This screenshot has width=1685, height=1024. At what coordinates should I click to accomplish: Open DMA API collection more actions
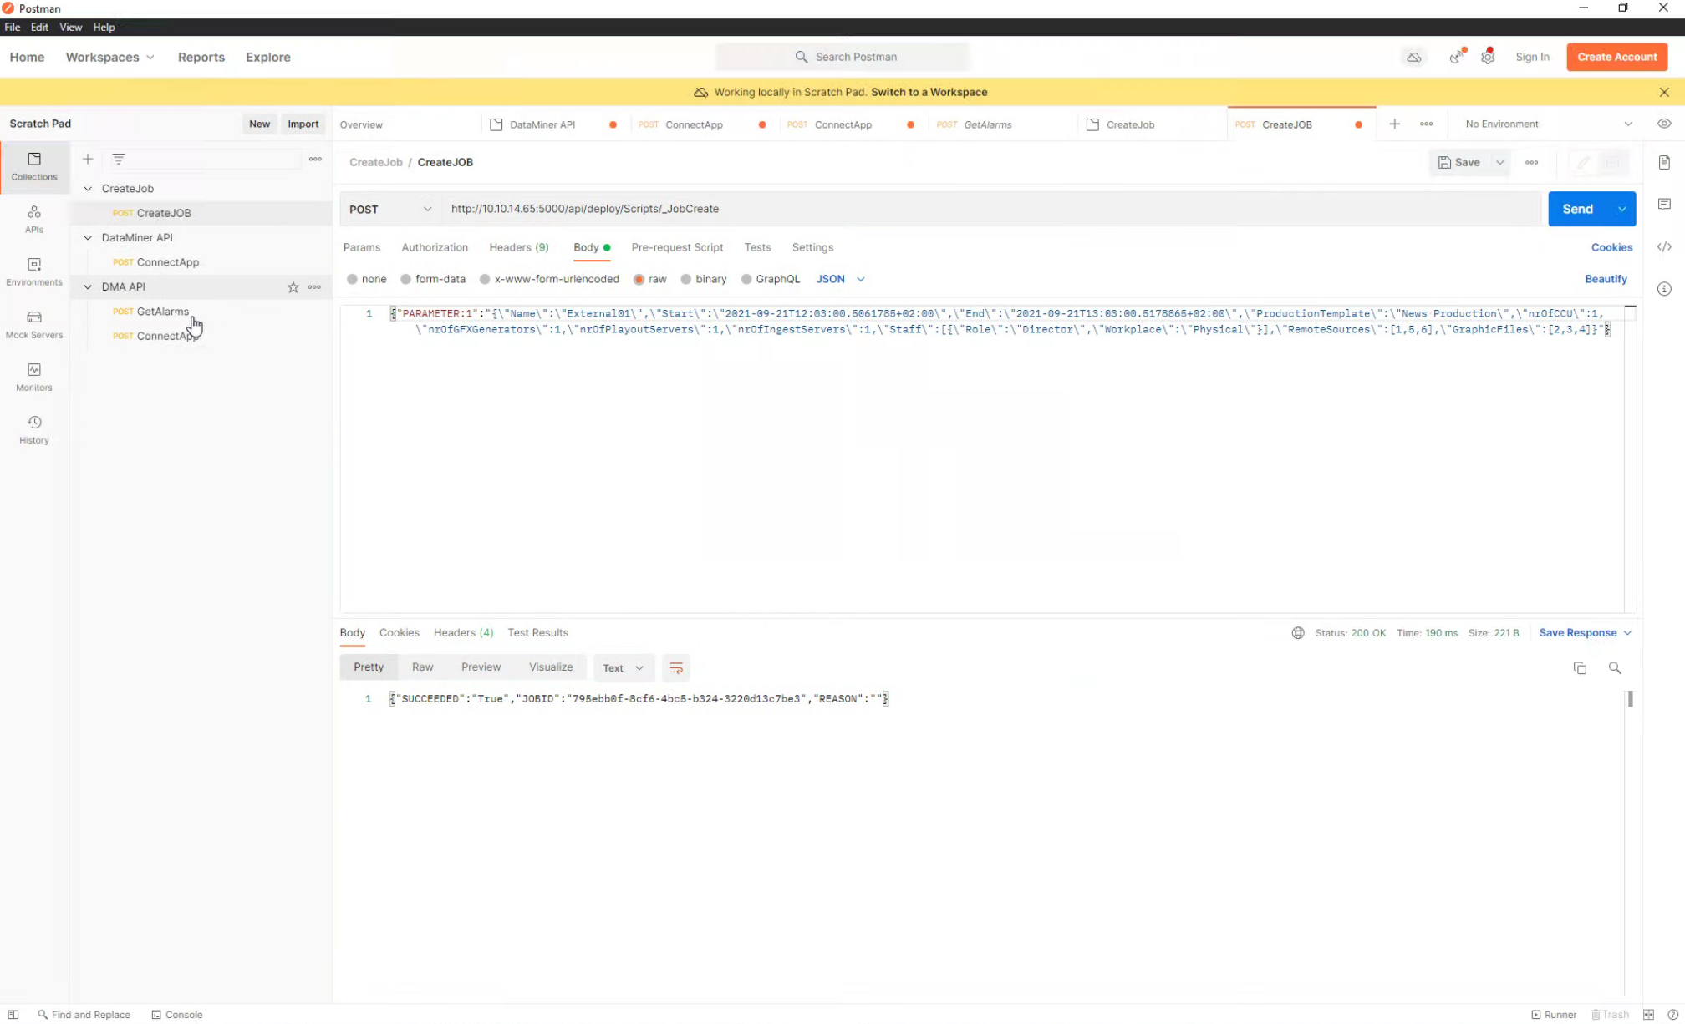tap(314, 287)
